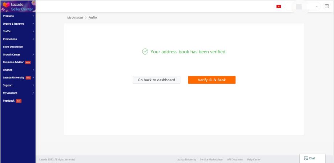Click the Verify ID & Bank button
334x163 pixels.
[212, 80]
